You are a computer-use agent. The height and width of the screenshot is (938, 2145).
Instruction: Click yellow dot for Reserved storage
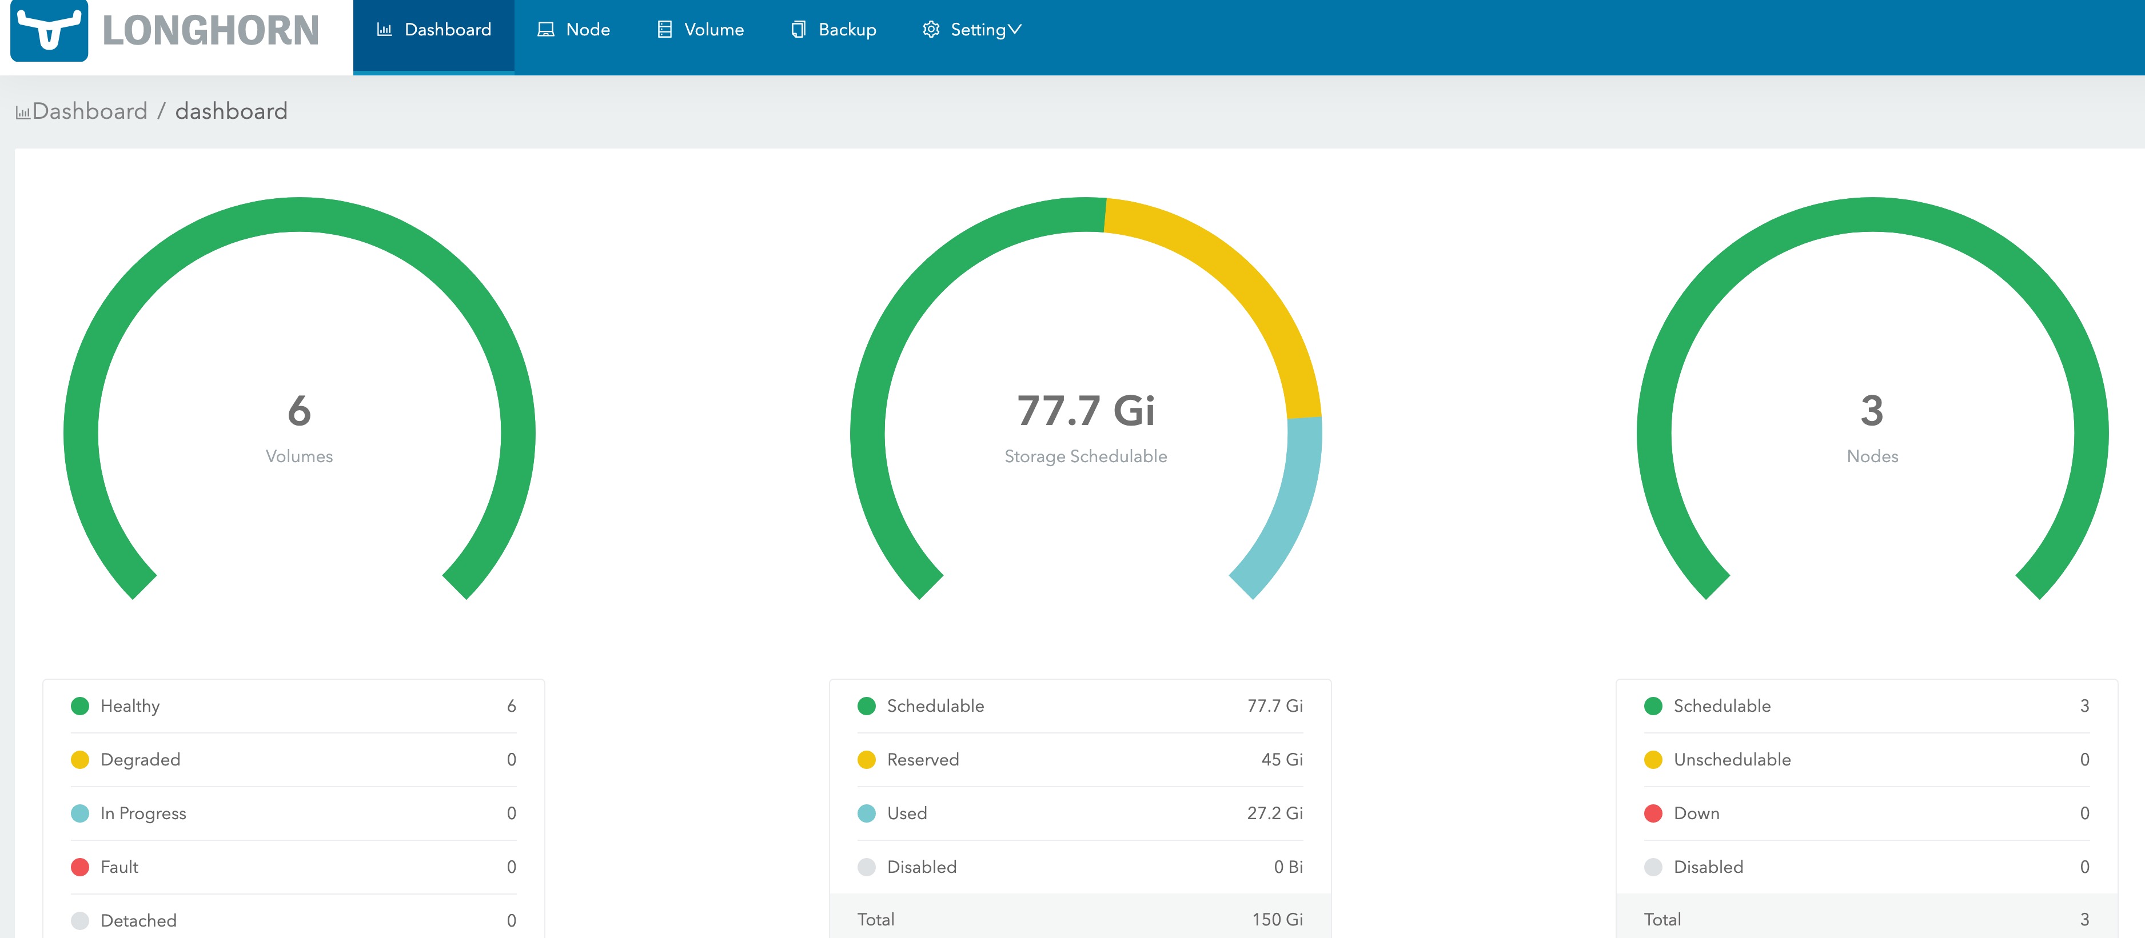pyautogui.click(x=866, y=760)
